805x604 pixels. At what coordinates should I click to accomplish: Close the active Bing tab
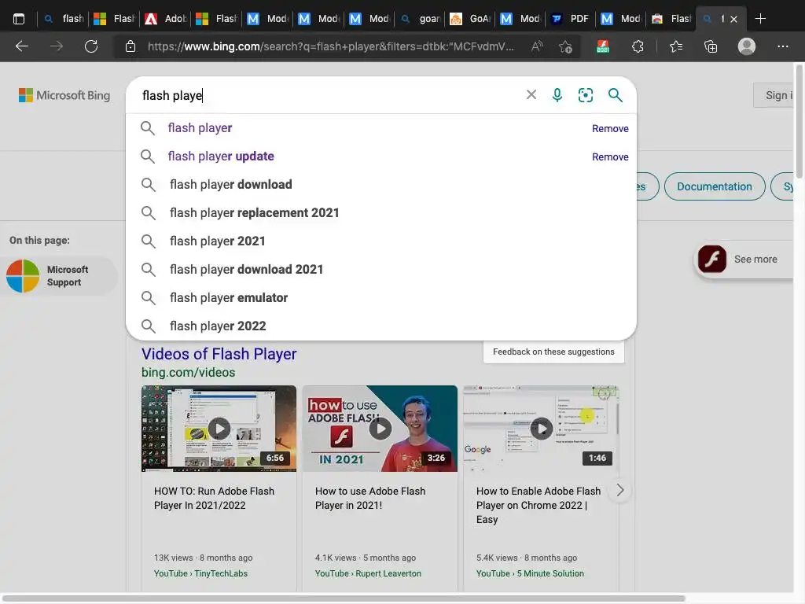point(733,19)
